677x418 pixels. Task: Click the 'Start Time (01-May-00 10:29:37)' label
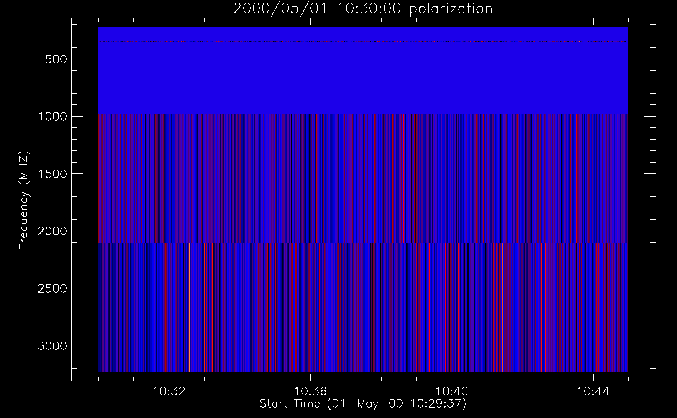[x=363, y=404]
